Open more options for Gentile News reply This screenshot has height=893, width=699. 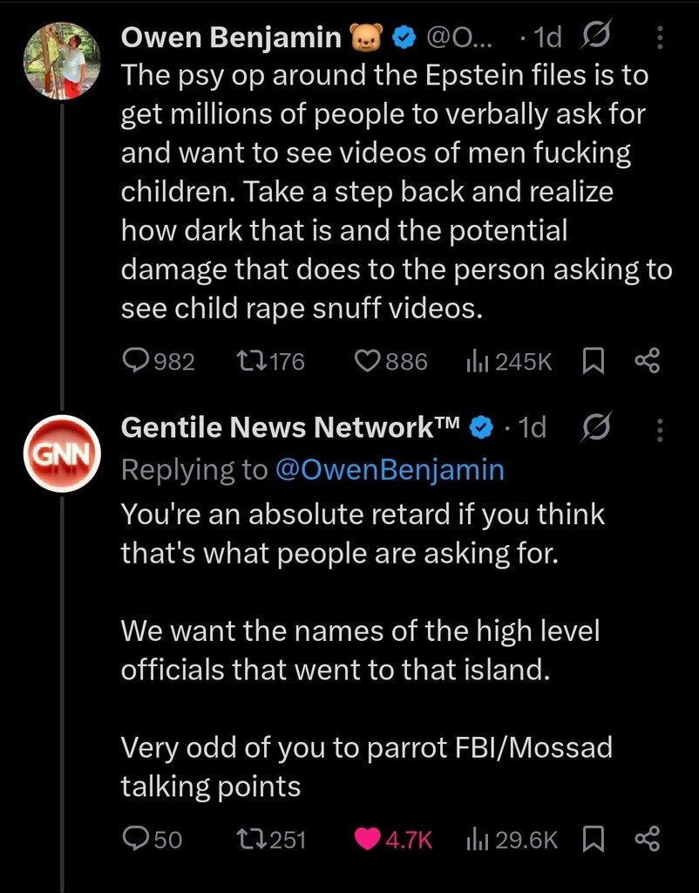tap(659, 427)
